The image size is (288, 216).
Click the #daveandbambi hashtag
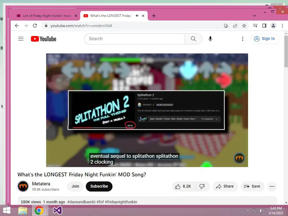pos(81,202)
